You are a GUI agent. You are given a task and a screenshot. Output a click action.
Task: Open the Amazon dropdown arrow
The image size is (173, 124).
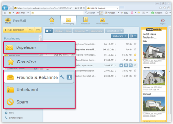tap(118, 13)
